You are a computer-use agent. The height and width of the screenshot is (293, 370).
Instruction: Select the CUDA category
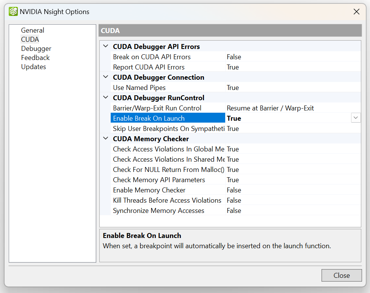point(30,39)
